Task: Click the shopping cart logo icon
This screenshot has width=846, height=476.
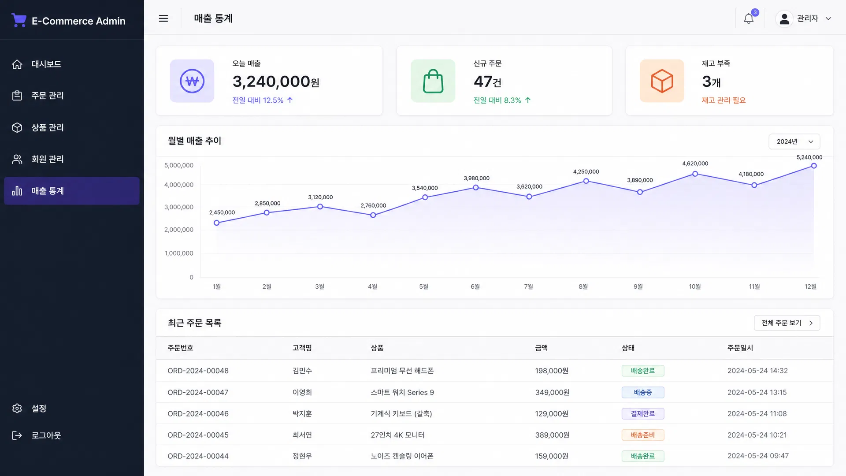Action: pyautogui.click(x=19, y=20)
